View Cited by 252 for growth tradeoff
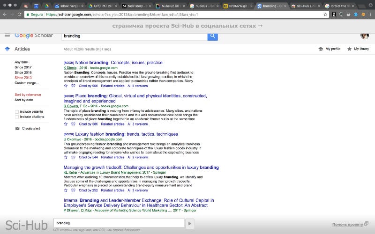The width and height of the screenshot is (375, 234). pos(88,190)
